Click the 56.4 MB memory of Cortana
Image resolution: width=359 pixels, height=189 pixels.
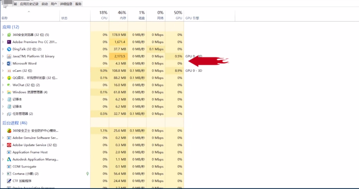(x=120, y=174)
